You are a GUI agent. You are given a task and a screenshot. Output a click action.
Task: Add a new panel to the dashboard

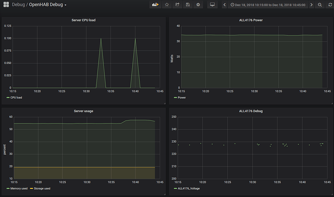[x=155, y=4]
